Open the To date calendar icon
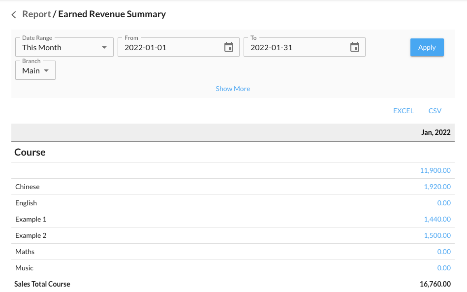This screenshot has width=467, height=292. coord(355,47)
